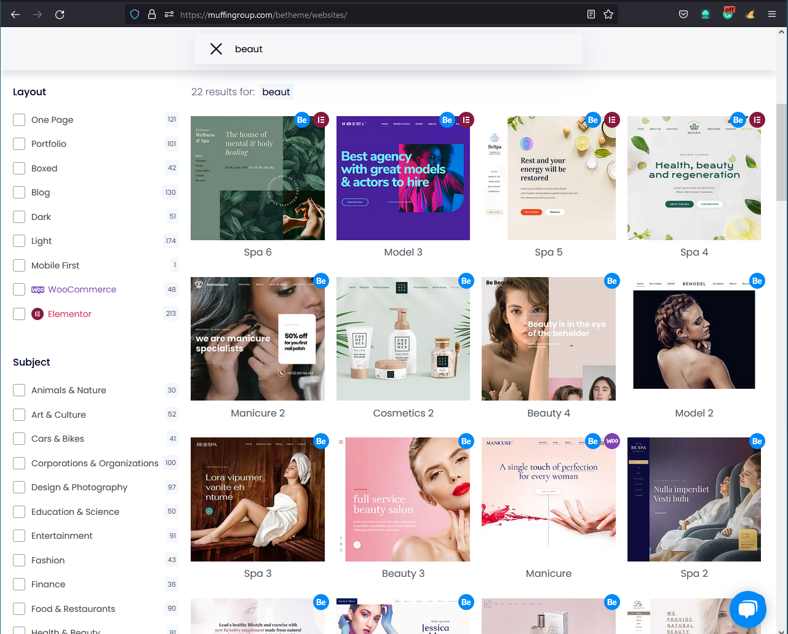Open the Spa 4 template preview
The width and height of the screenshot is (788, 634).
(694, 178)
